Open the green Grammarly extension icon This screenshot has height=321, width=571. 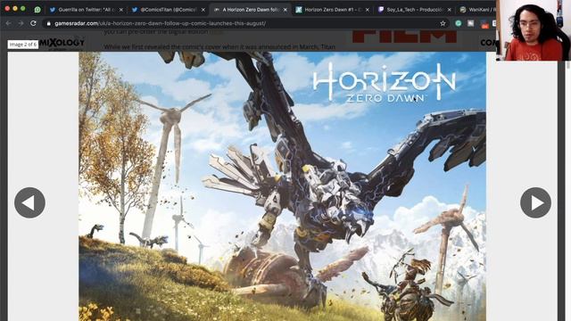(458, 23)
